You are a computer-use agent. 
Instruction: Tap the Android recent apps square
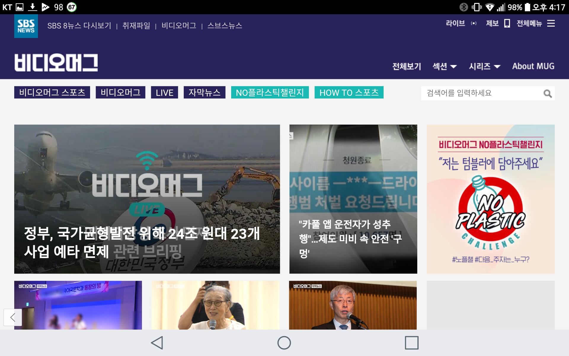(x=412, y=343)
